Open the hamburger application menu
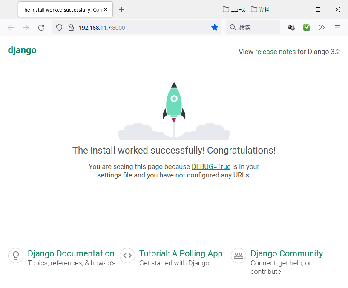348x288 pixels. pyautogui.click(x=337, y=27)
